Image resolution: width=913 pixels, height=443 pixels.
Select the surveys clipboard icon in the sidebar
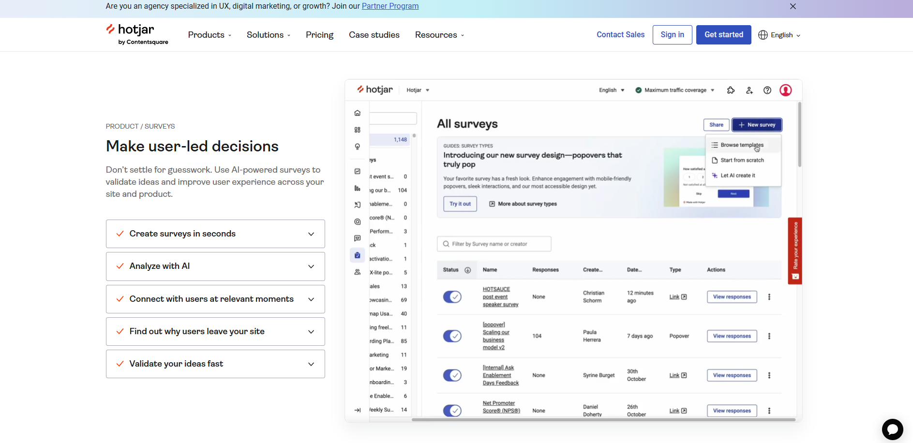tap(358, 255)
